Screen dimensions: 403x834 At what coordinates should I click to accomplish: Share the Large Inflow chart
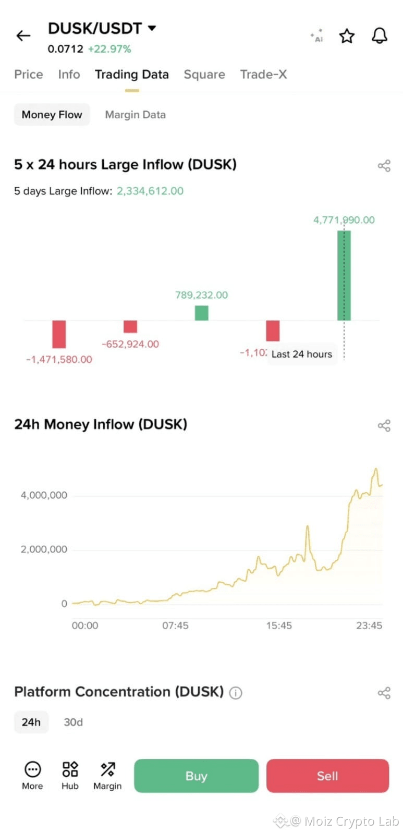[x=384, y=166]
